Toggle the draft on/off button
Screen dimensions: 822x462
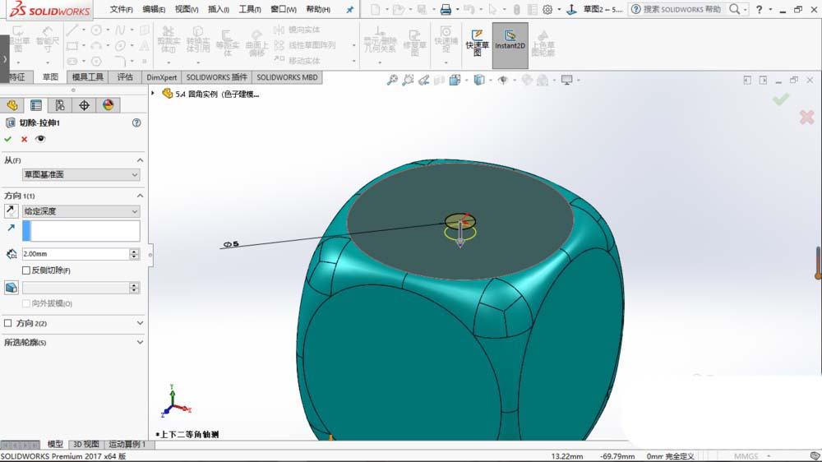click(x=11, y=288)
